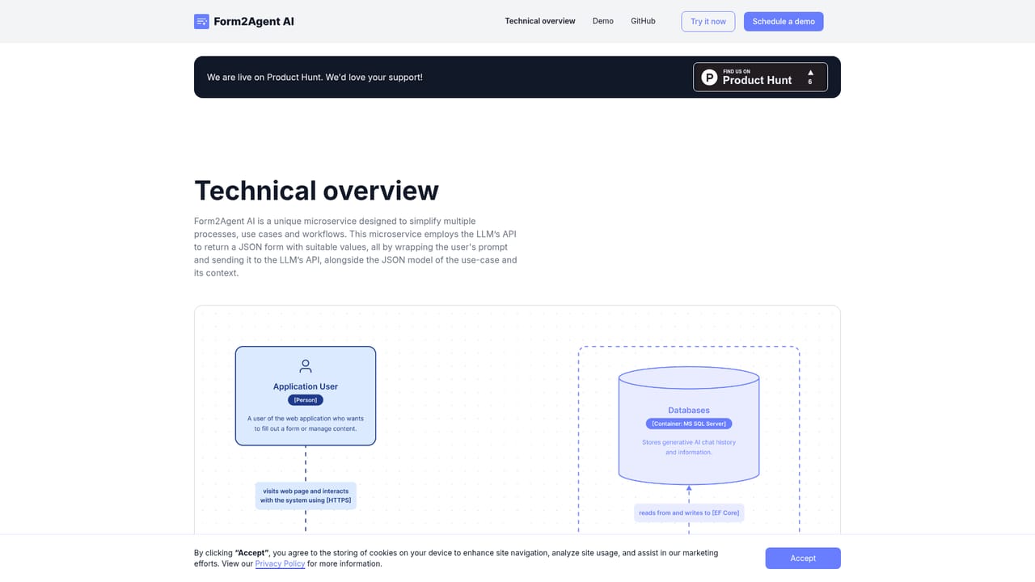1035x582 pixels.
Task: Click the Databases cylinder shape
Action: [689, 424]
